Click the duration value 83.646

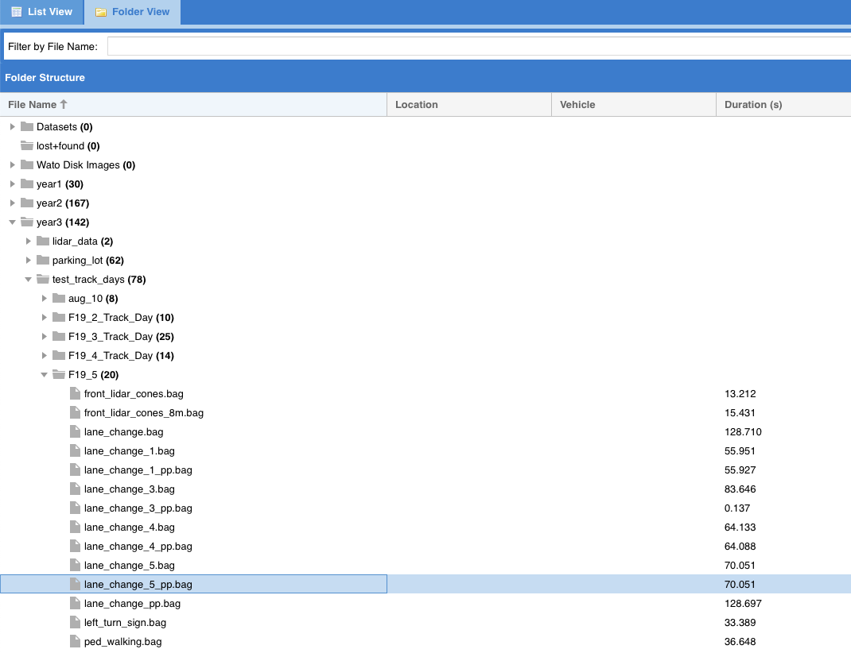tap(740, 489)
